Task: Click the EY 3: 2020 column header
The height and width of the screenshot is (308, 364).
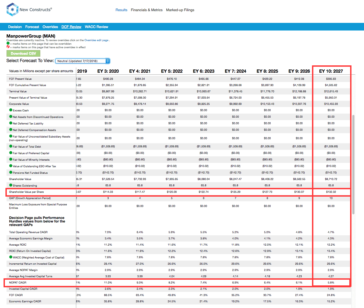Action: coord(108,71)
